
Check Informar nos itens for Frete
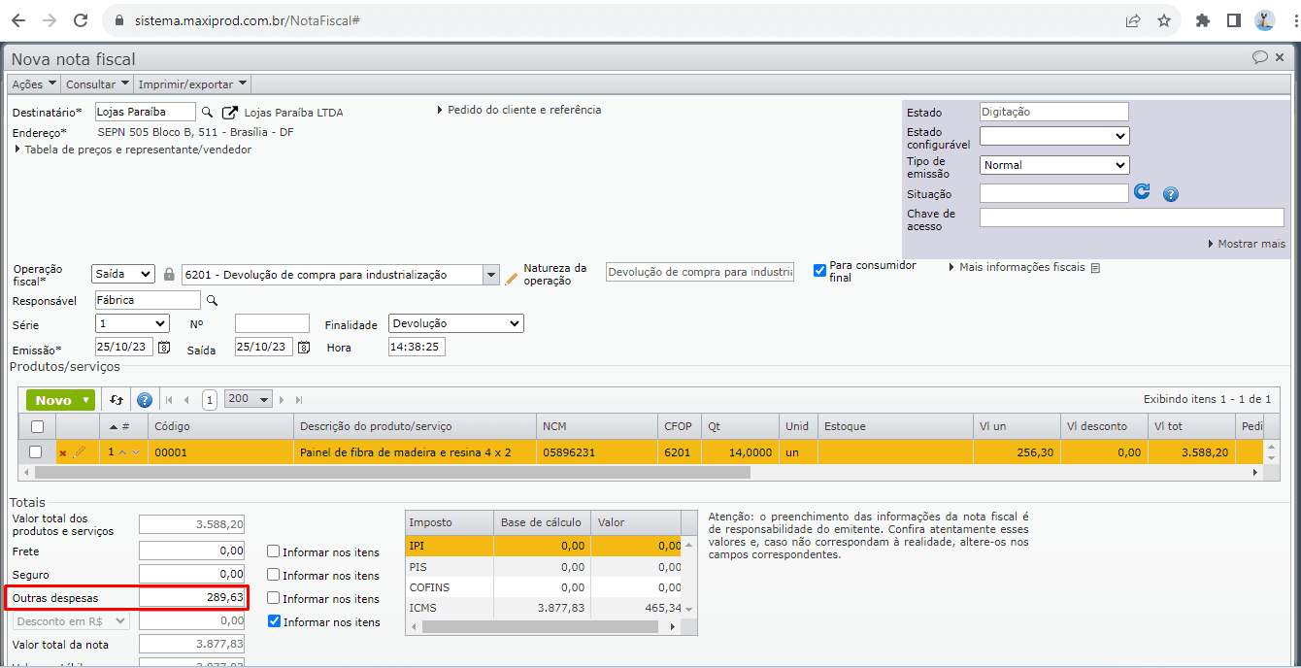274,551
